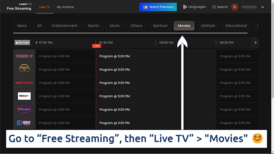Click the horizontal category scrollbar

130,33
